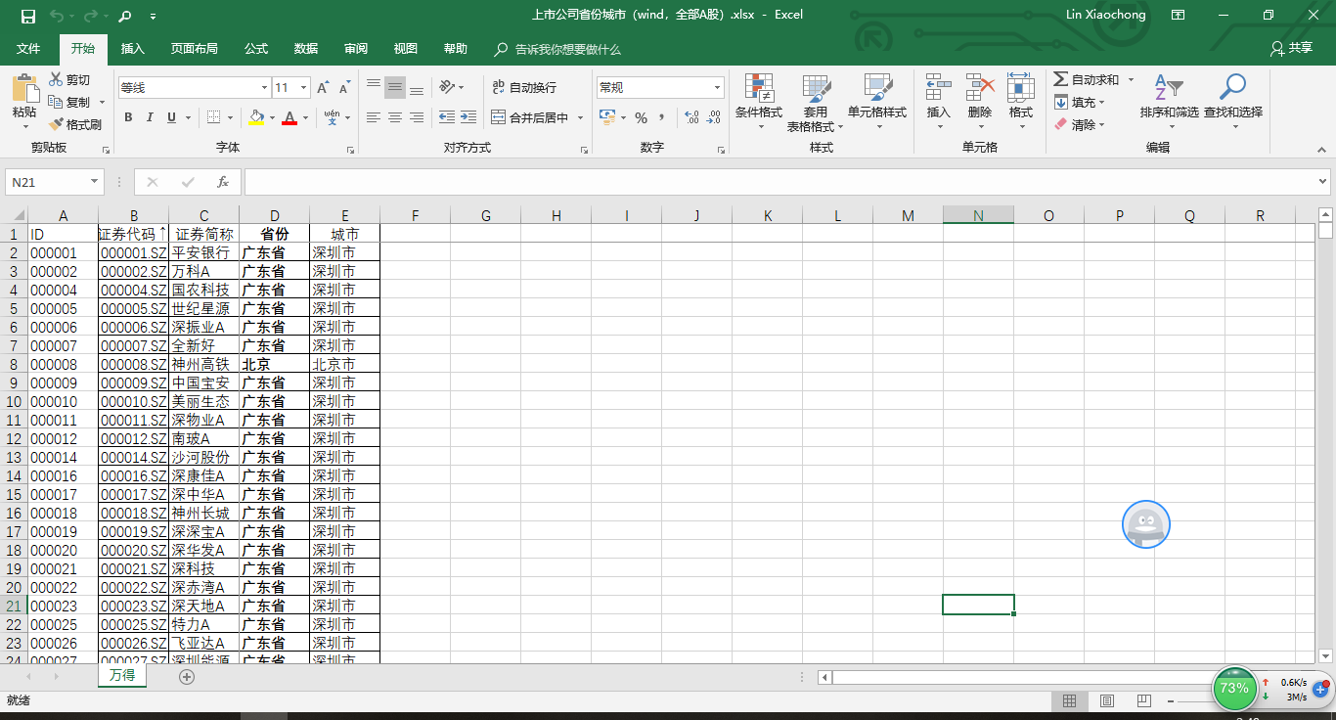Expand the font color dropdown arrow
1336x720 pixels.
pos(305,117)
